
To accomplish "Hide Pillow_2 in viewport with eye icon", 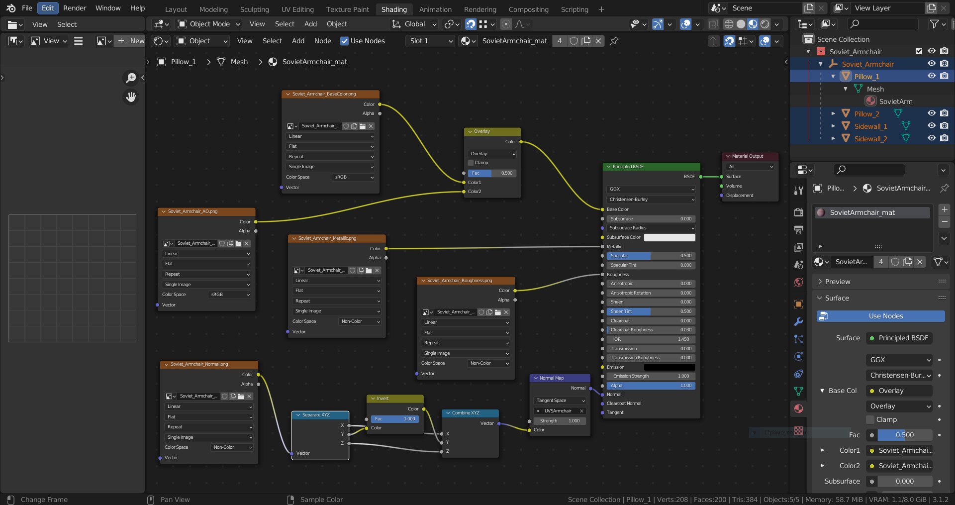I will click(932, 113).
